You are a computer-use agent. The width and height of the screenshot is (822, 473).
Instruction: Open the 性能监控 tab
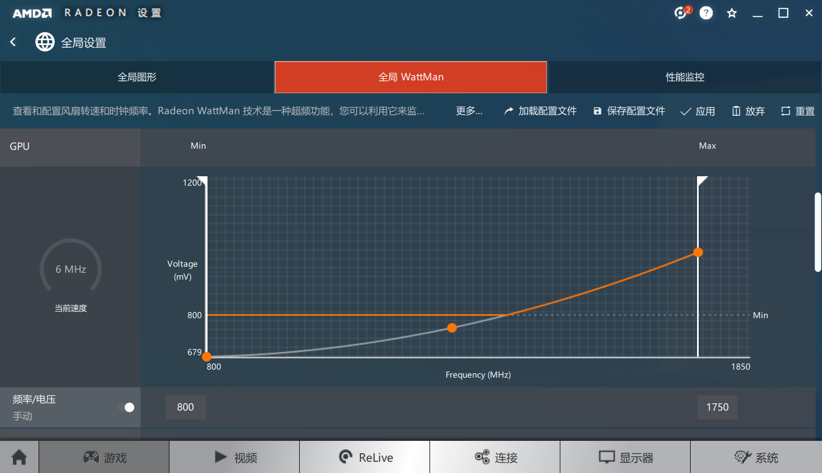pyautogui.click(x=685, y=77)
